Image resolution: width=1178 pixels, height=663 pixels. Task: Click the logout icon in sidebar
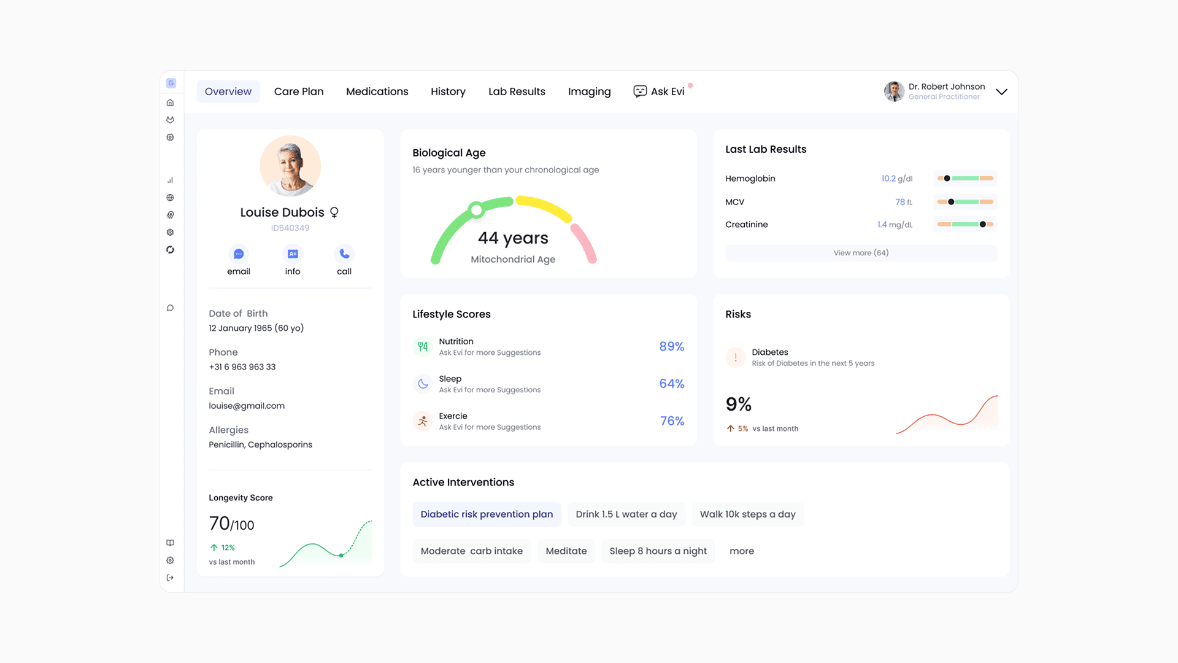point(170,578)
